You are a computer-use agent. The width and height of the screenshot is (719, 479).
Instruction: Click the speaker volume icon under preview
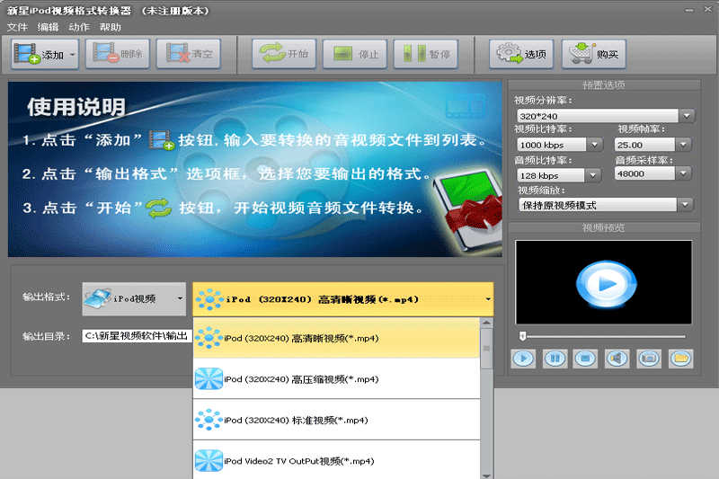click(x=617, y=359)
